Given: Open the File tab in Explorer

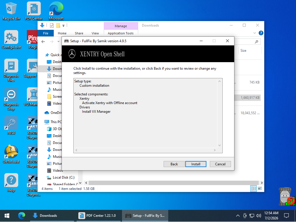Looking at the screenshot, I should coord(46,33).
